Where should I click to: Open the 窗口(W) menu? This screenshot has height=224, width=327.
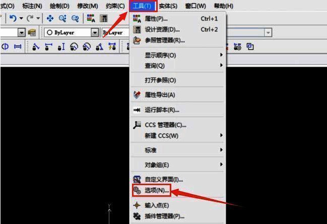point(195,6)
